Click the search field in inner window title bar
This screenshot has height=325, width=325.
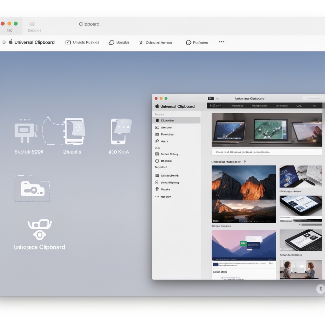[313, 98]
